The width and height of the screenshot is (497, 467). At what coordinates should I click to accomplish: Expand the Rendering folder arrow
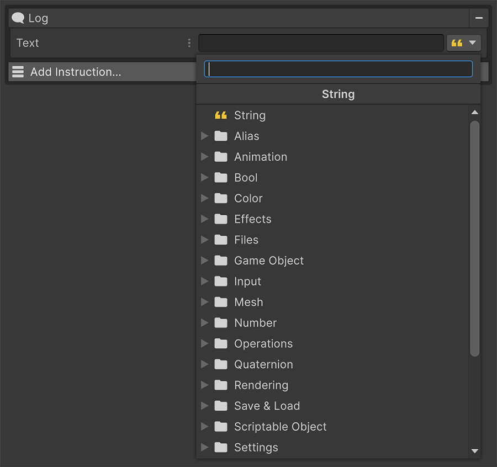205,385
